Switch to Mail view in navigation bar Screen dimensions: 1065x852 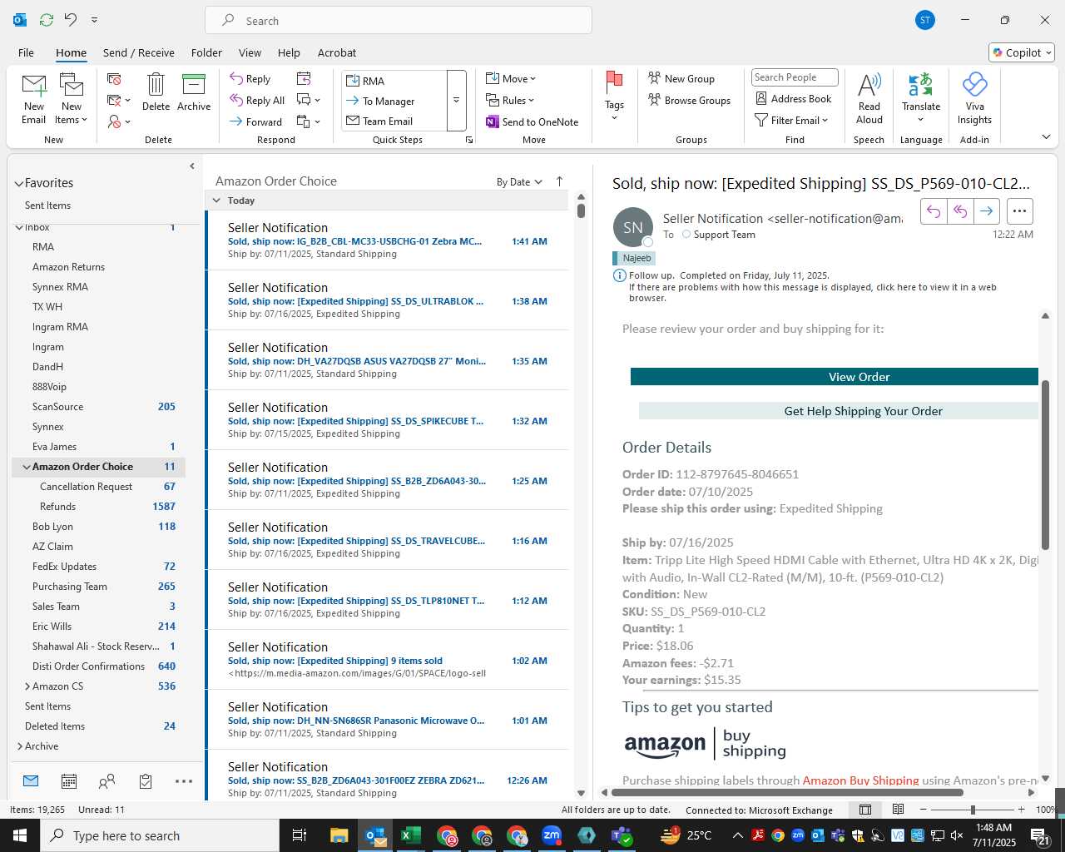tap(31, 780)
